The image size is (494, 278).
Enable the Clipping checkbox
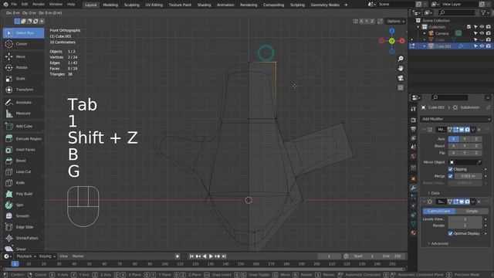pos(450,169)
